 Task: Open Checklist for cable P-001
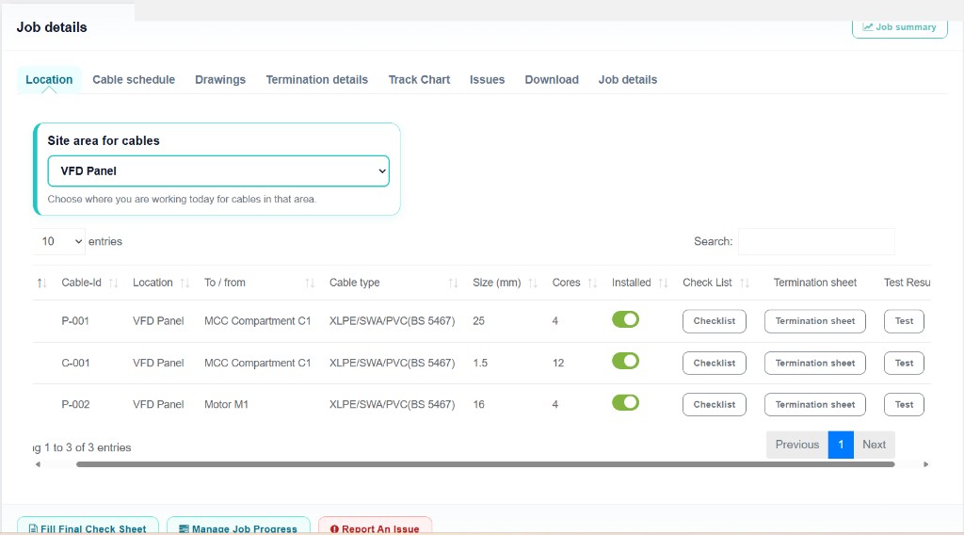714,321
